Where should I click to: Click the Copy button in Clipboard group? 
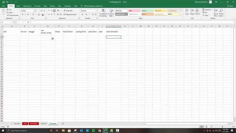(10, 13)
